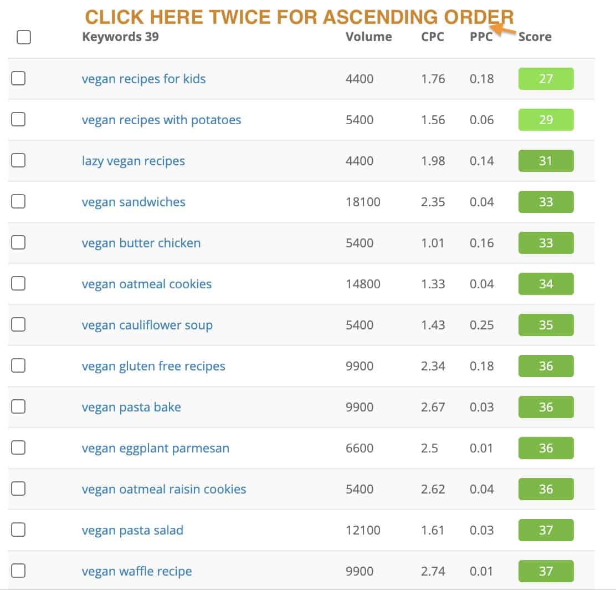Open the vegan gluten free recipes link

tap(153, 366)
